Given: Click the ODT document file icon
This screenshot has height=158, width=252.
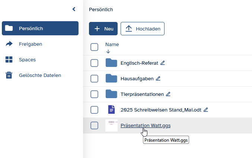Looking at the screenshot, I should point(111,110).
